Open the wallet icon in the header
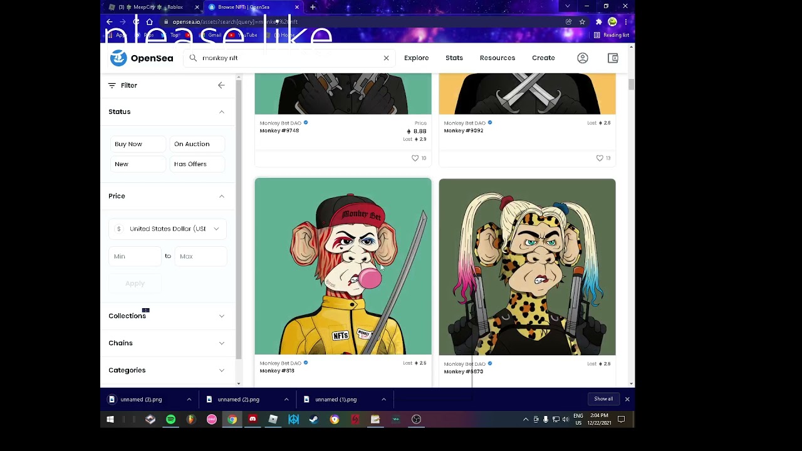 click(613, 58)
